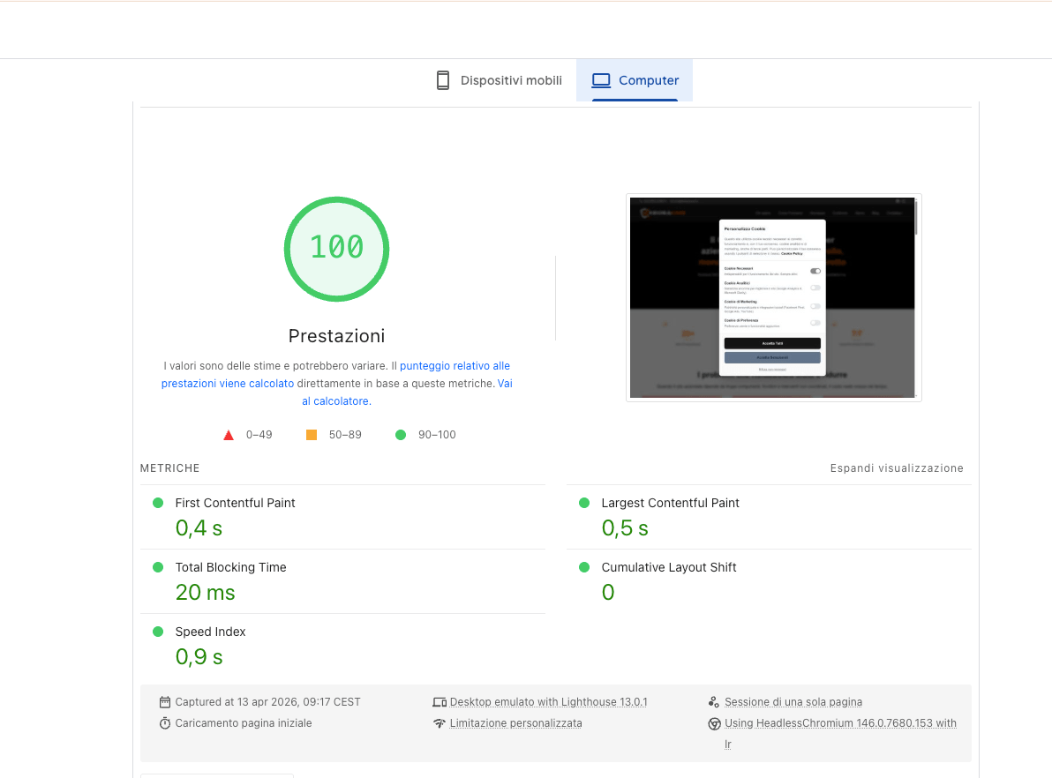Expand the metrics visualization via Espandi visualizzazione
Image resolution: width=1052 pixels, height=778 pixels.
[x=897, y=468]
